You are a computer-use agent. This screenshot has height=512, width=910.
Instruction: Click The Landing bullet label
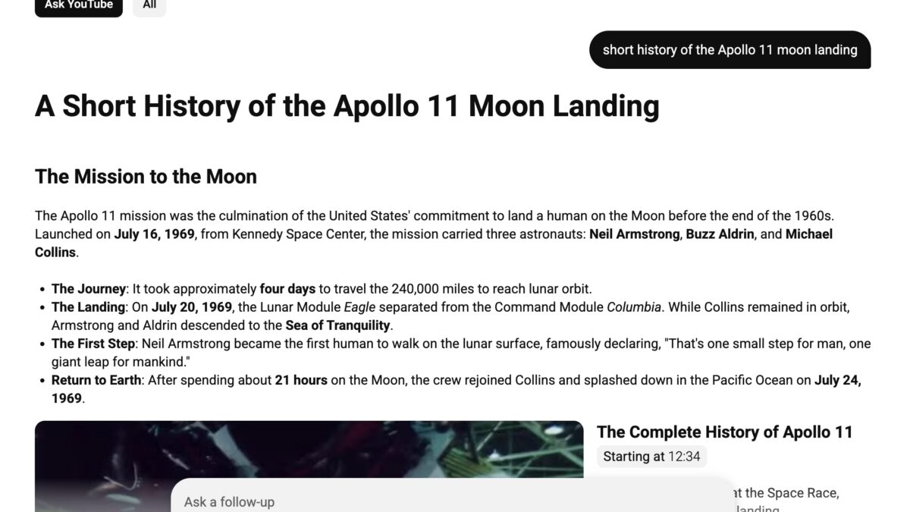click(x=88, y=307)
